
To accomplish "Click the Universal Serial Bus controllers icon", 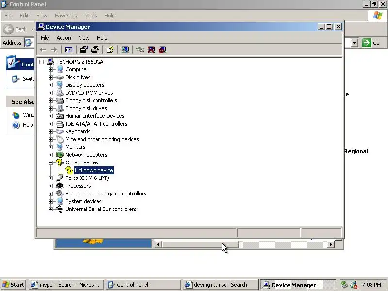I will pos(59,209).
